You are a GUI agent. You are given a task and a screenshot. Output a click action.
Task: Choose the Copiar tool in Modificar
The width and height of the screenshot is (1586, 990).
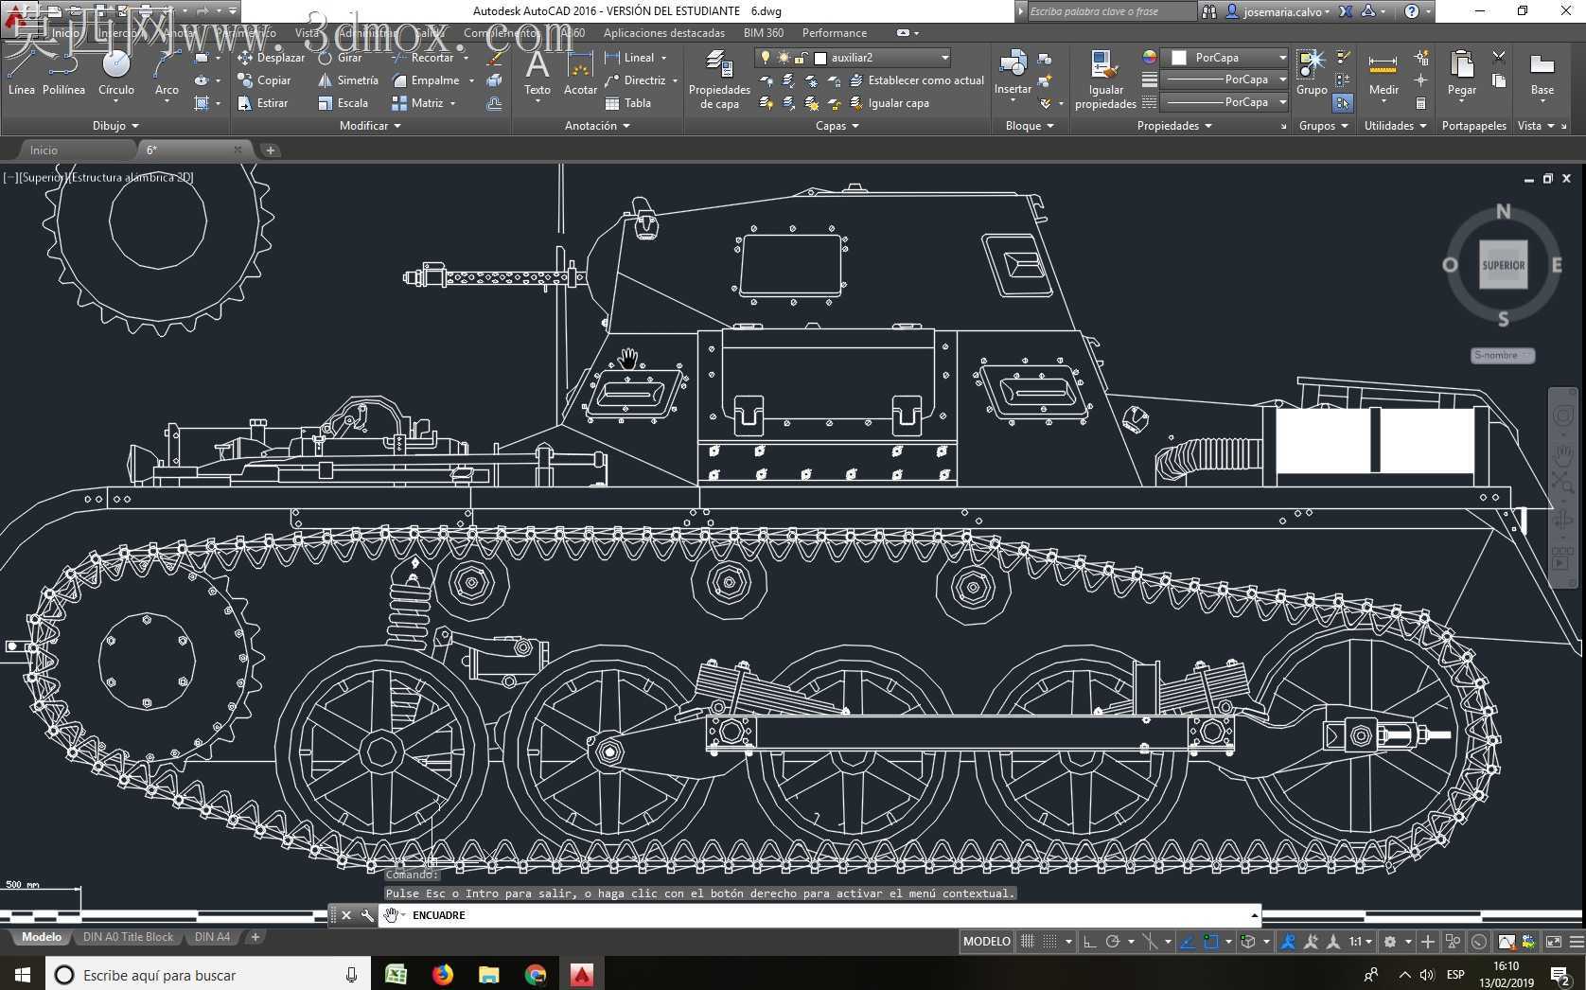click(x=264, y=80)
